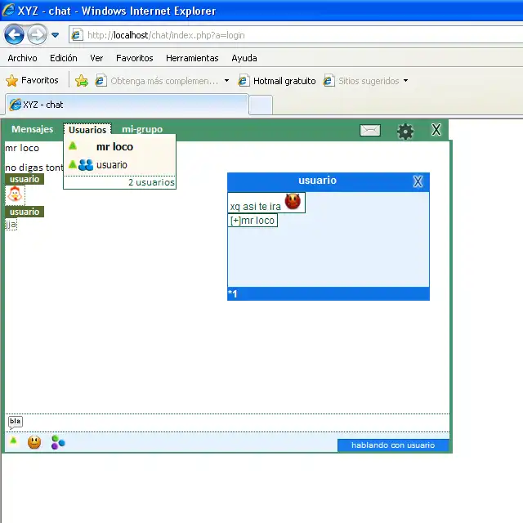This screenshot has height=523, width=523.
Task: Open the Hotmail gratuito favorite
Action: point(276,81)
